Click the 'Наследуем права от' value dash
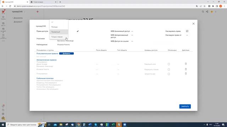227x127 pixels. [187, 35]
